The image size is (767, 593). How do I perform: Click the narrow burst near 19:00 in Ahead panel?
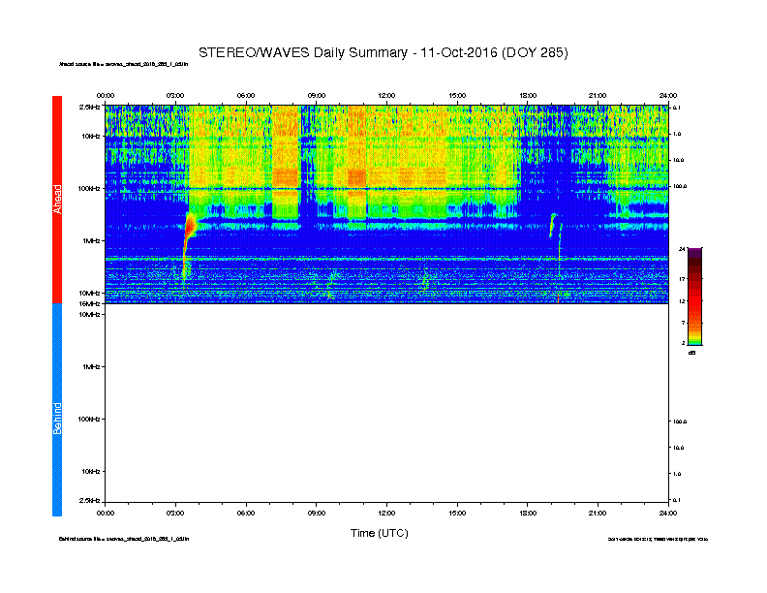pos(552,225)
